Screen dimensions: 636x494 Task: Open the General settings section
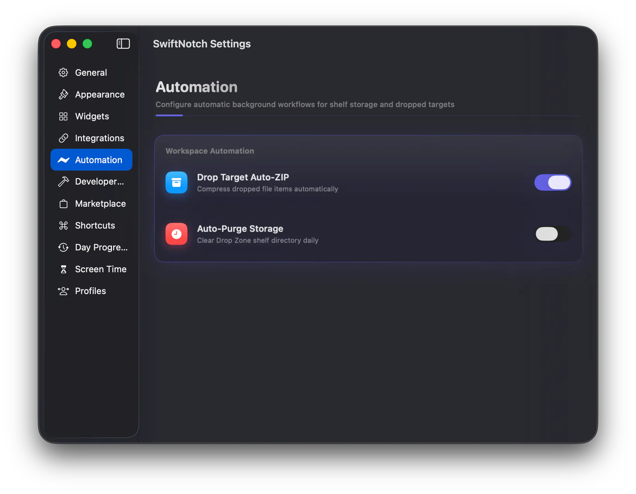tap(91, 73)
